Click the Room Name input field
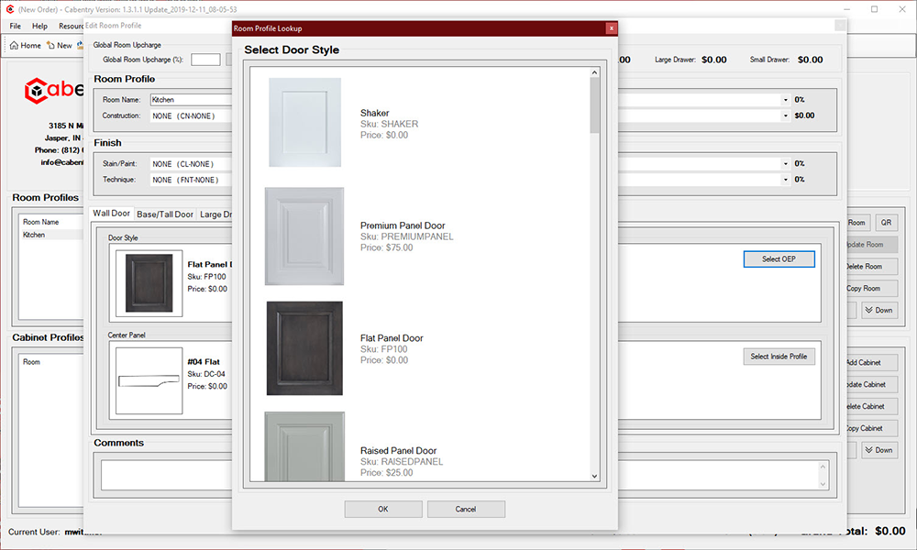Screen dimensions: 917x550 (x=192, y=100)
